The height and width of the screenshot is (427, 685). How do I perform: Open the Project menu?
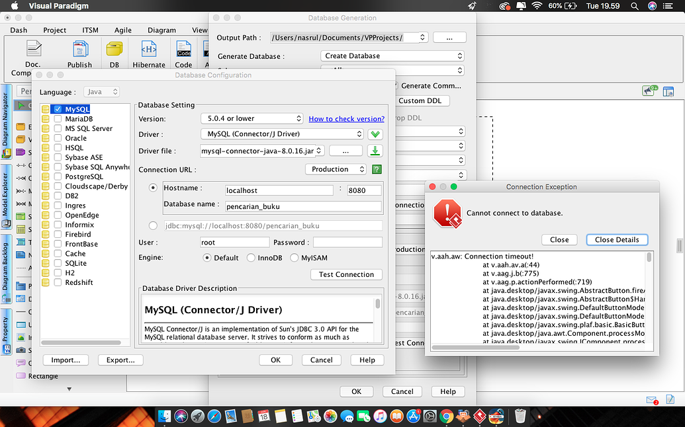[x=55, y=30]
